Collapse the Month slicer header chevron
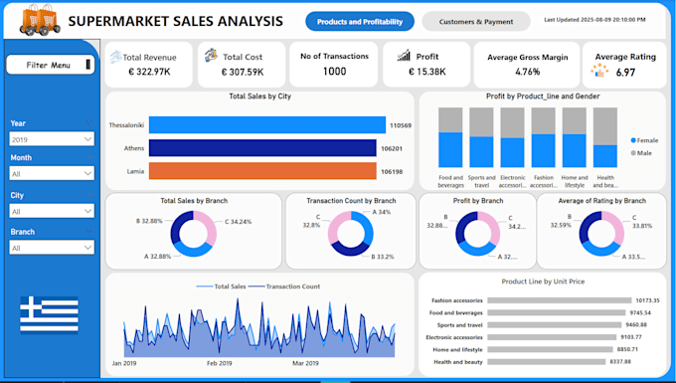This screenshot has height=383, width=676. point(89,157)
